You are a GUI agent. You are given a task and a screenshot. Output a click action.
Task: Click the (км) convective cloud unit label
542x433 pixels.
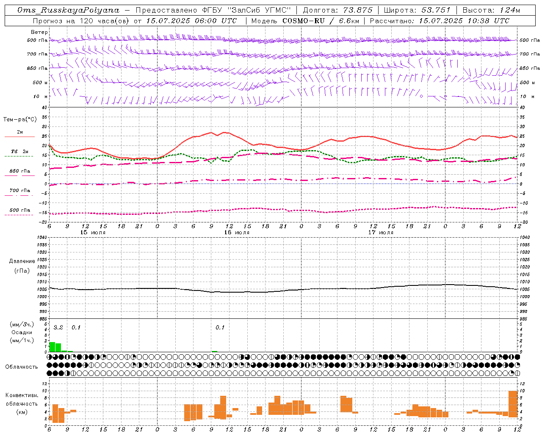click(22, 411)
